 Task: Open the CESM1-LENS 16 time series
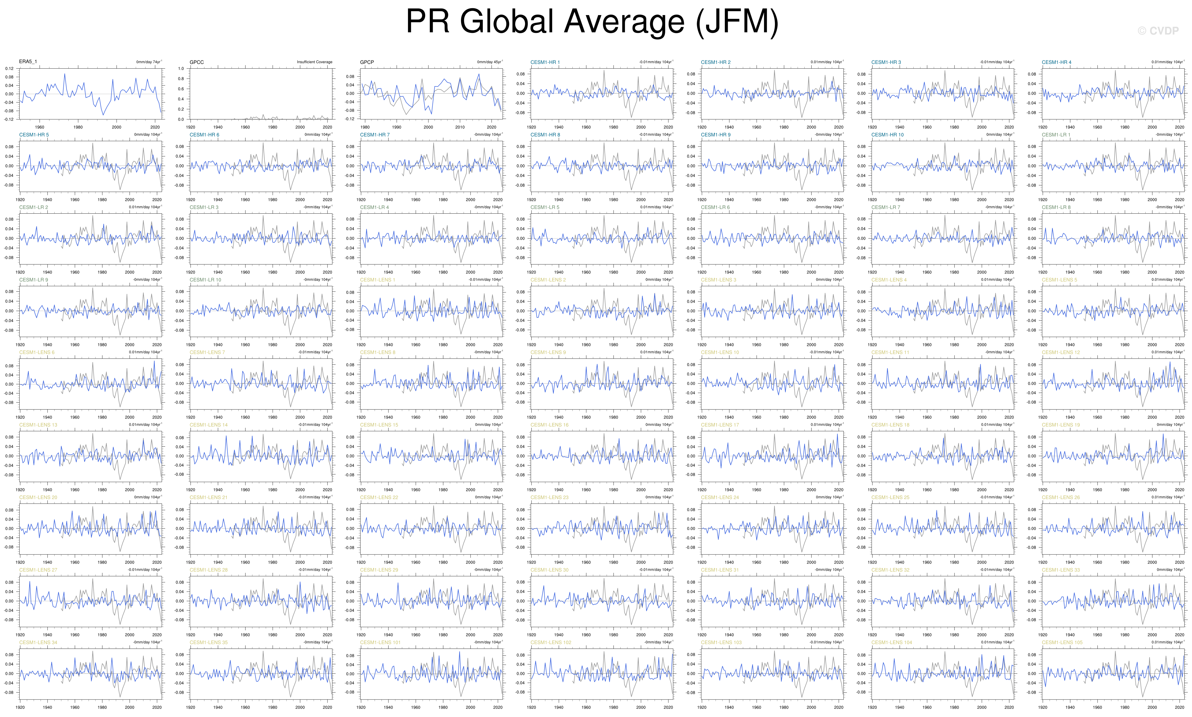602,456
